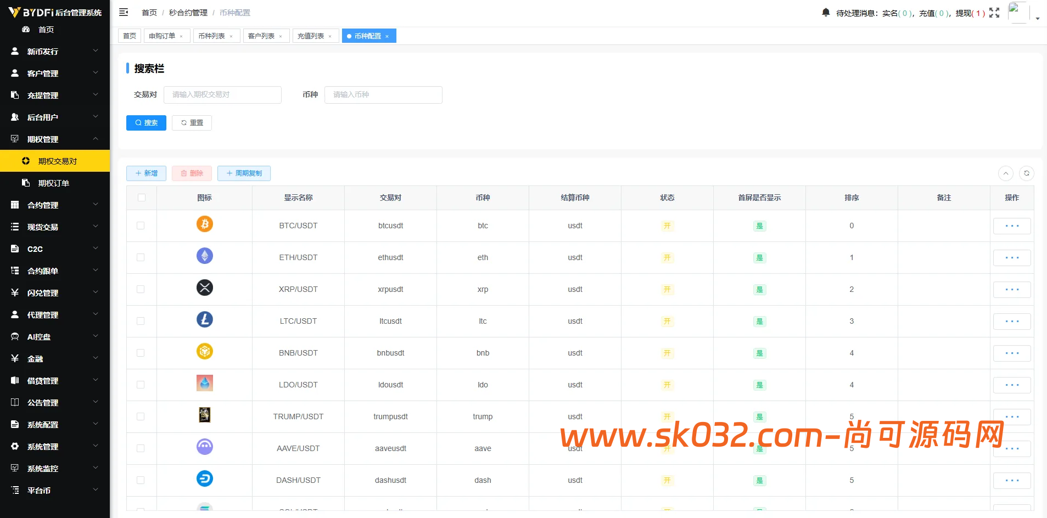Click the ETH coin icon
1047x518 pixels.
pyautogui.click(x=205, y=256)
